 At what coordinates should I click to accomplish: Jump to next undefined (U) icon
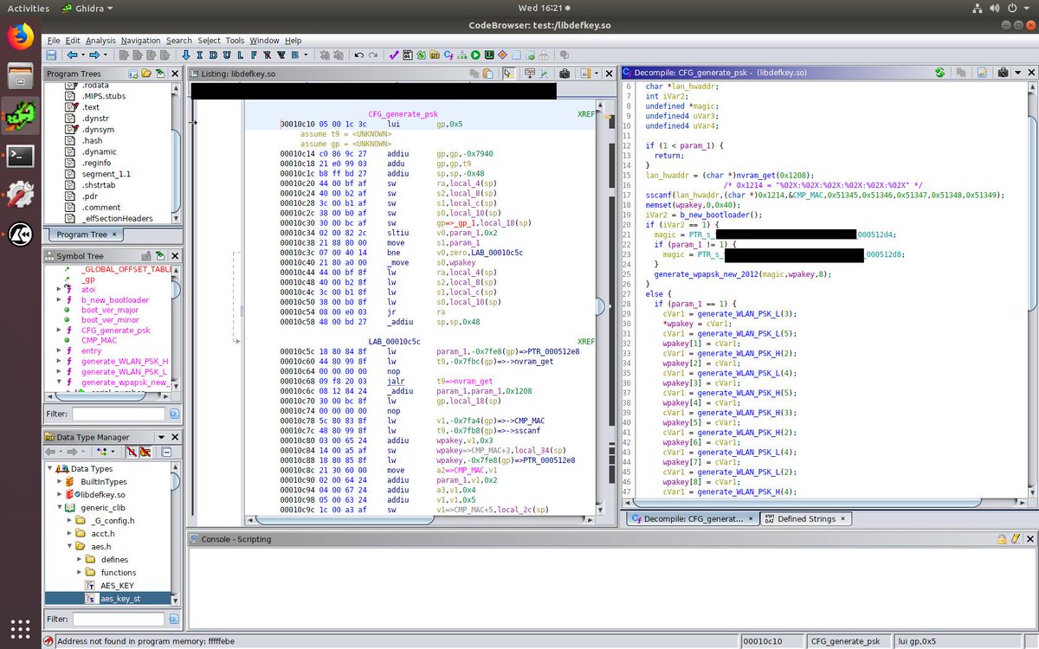tap(227, 54)
